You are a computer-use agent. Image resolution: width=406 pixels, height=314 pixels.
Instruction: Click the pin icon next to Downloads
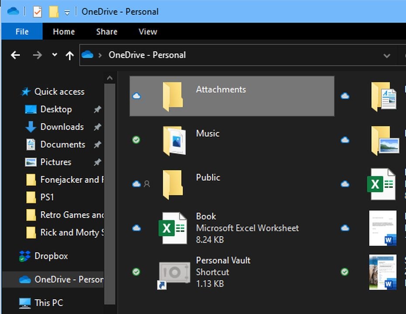click(x=97, y=127)
